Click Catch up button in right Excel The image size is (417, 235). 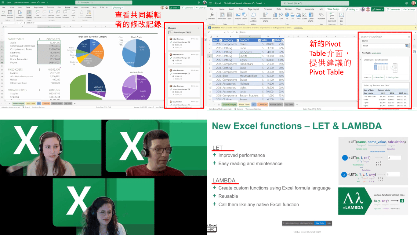click(x=409, y=9)
